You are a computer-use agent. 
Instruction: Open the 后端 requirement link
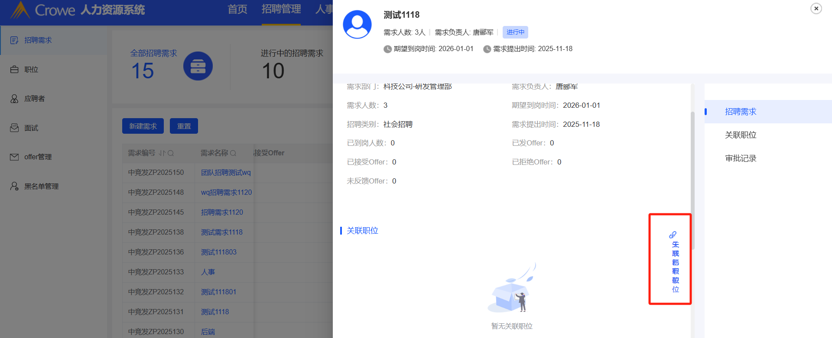coord(208,332)
